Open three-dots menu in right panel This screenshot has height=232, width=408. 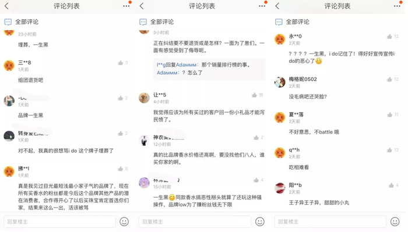coord(397,6)
